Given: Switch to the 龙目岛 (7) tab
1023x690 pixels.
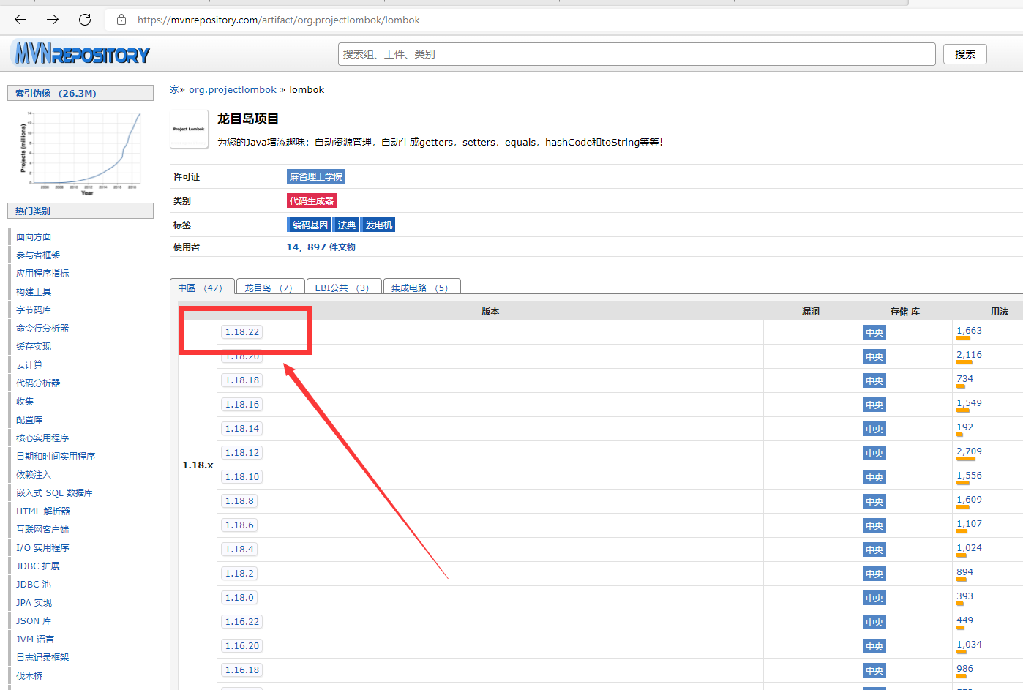Looking at the screenshot, I should point(269,287).
